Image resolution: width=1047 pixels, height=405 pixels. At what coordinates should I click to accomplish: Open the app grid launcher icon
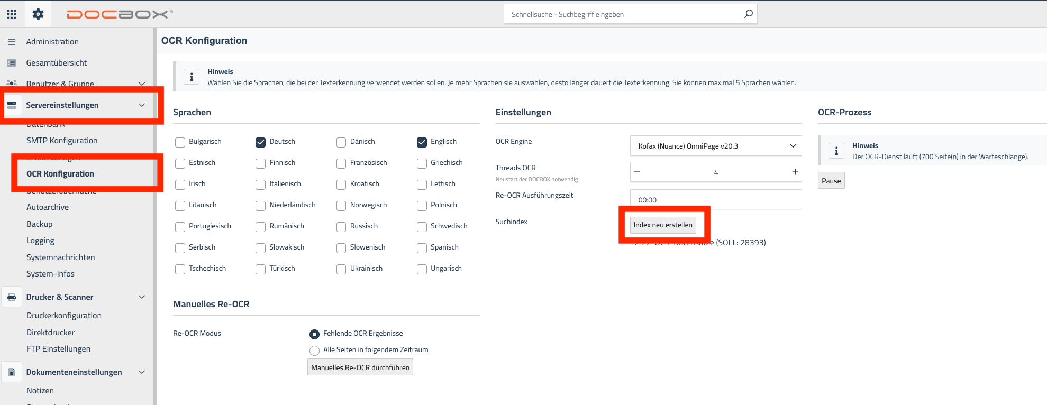pyautogui.click(x=12, y=14)
